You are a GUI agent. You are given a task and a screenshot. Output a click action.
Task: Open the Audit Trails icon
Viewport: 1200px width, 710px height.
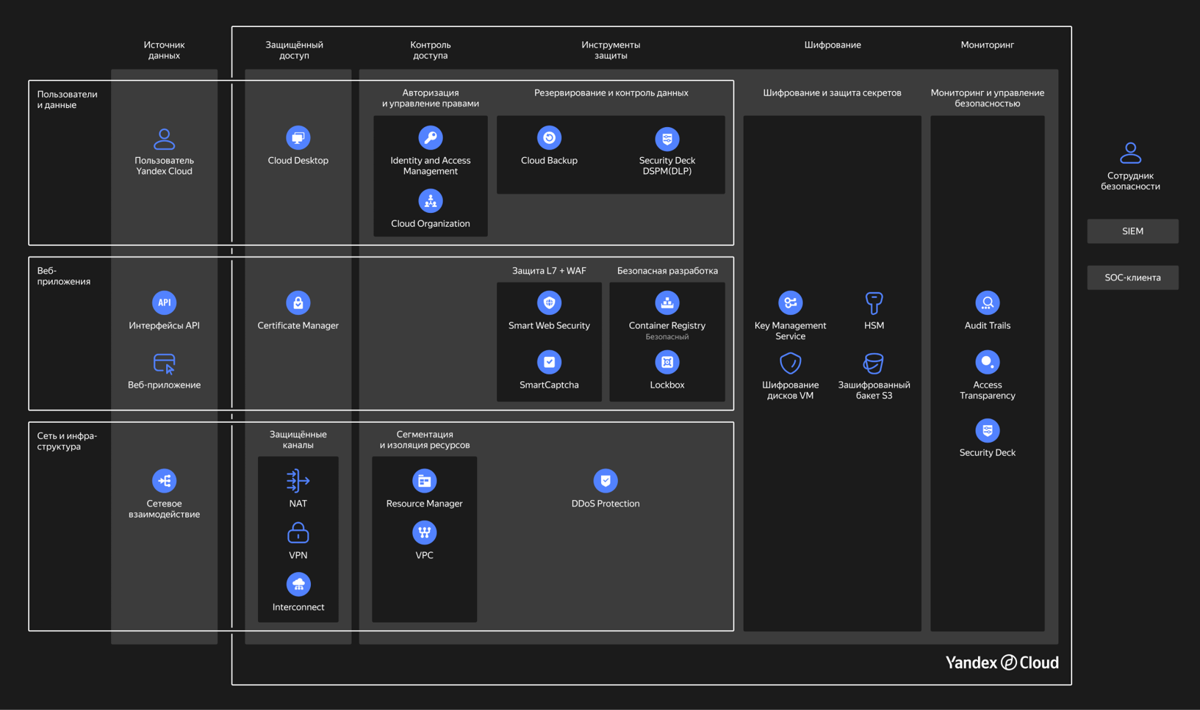click(x=987, y=303)
